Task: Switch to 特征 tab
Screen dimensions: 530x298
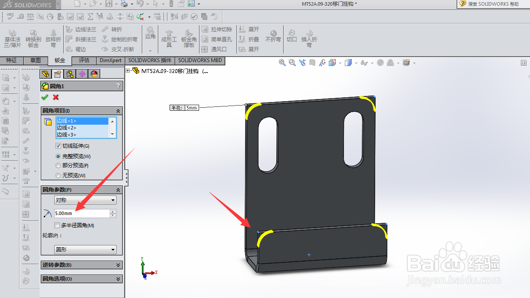Action: coord(12,60)
